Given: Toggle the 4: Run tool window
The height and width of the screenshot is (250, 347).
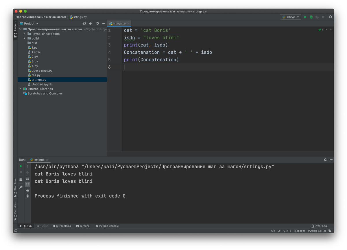Looking at the screenshot, I should click(x=26, y=226).
